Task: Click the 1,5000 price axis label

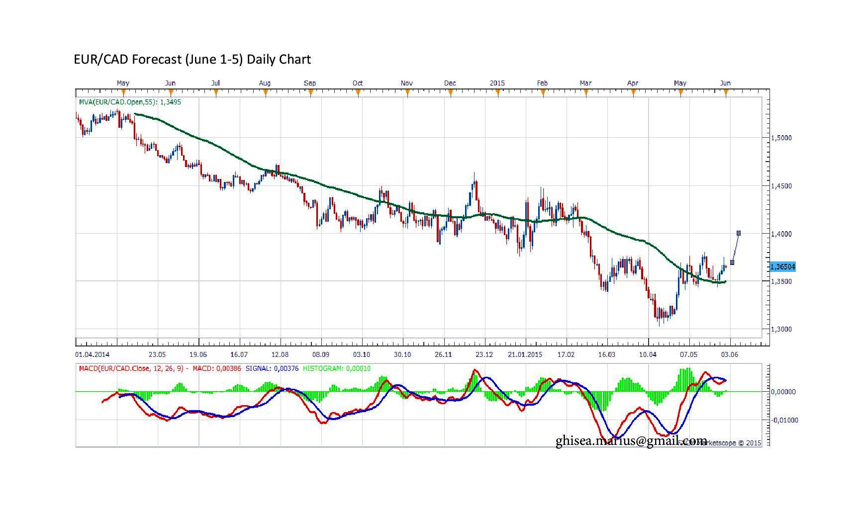Action: [x=781, y=138]
